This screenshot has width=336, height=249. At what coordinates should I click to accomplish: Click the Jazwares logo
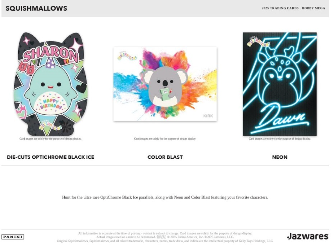click(308, 236)
